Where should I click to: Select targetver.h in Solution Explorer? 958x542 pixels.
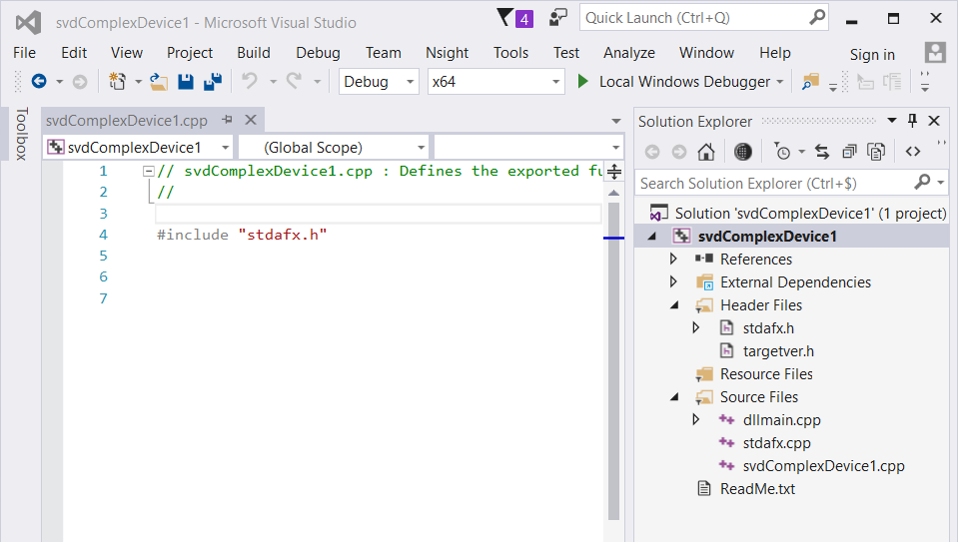(x=778, y=351)
